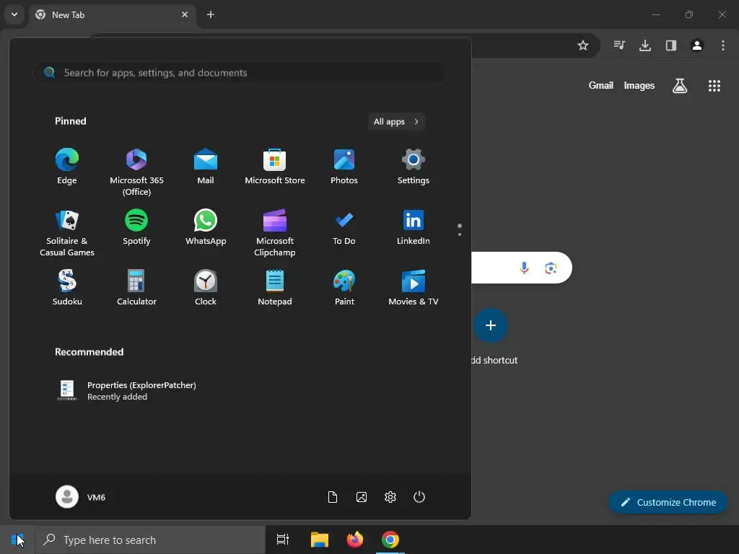Add a shortcut on New Tab page
The image size is (739, 554).
click(x=491, y=325)
